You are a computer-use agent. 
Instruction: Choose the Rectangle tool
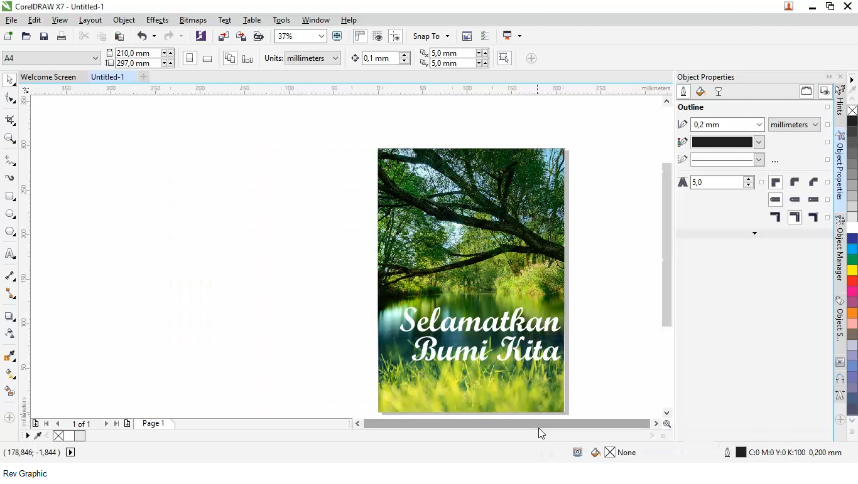coord(10,196)
